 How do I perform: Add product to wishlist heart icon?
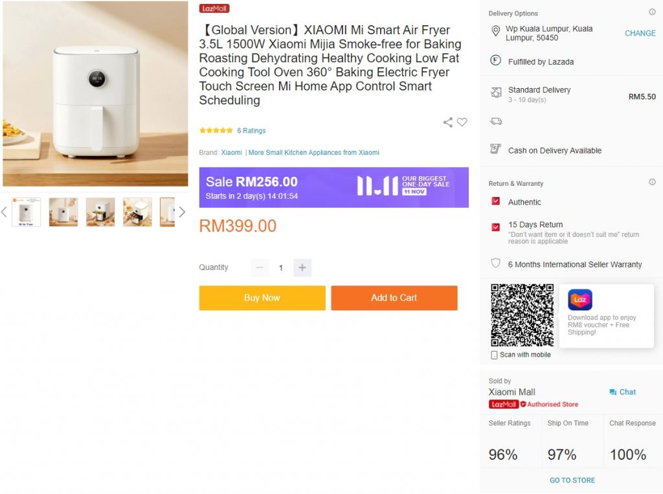(x=462, y=122)
